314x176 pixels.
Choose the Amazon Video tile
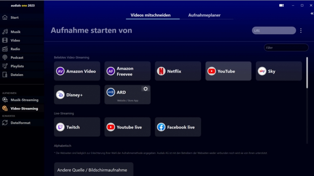tap(77, 71)
